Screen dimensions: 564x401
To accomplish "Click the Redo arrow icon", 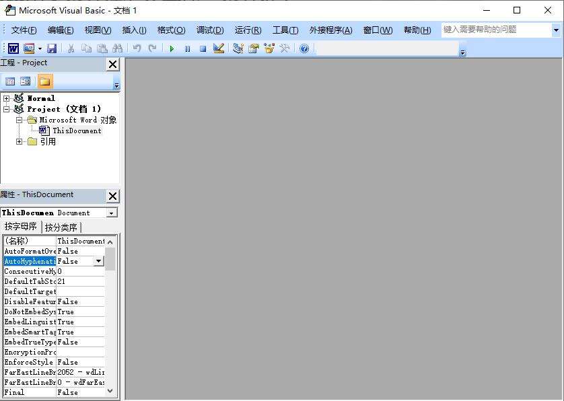I will [153, 48].
